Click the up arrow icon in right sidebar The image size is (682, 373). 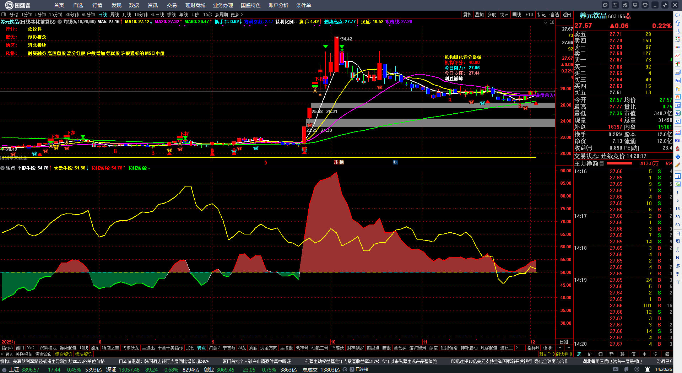point(678,23)
